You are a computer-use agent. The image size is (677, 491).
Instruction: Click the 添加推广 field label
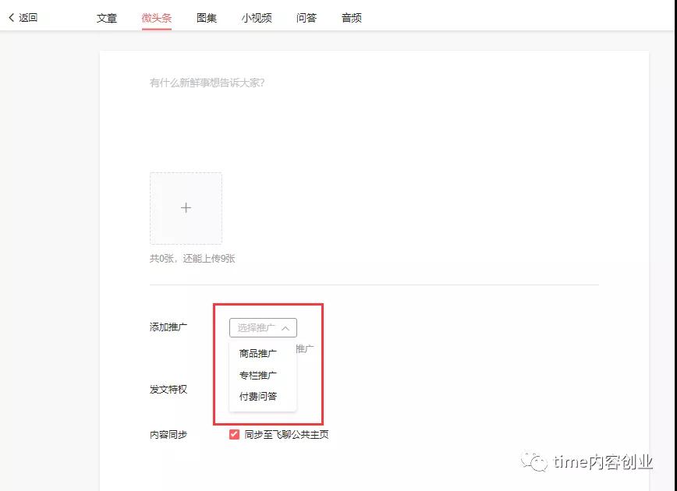168,327
